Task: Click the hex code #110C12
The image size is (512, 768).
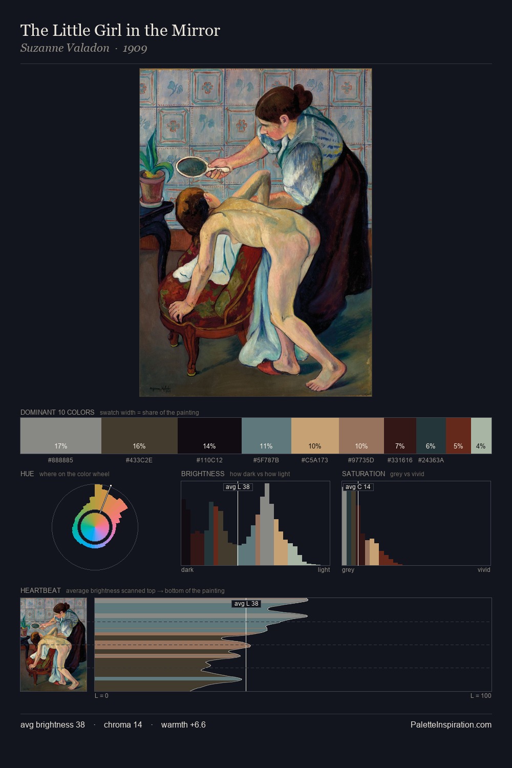Action: click(x=209, y=460)
